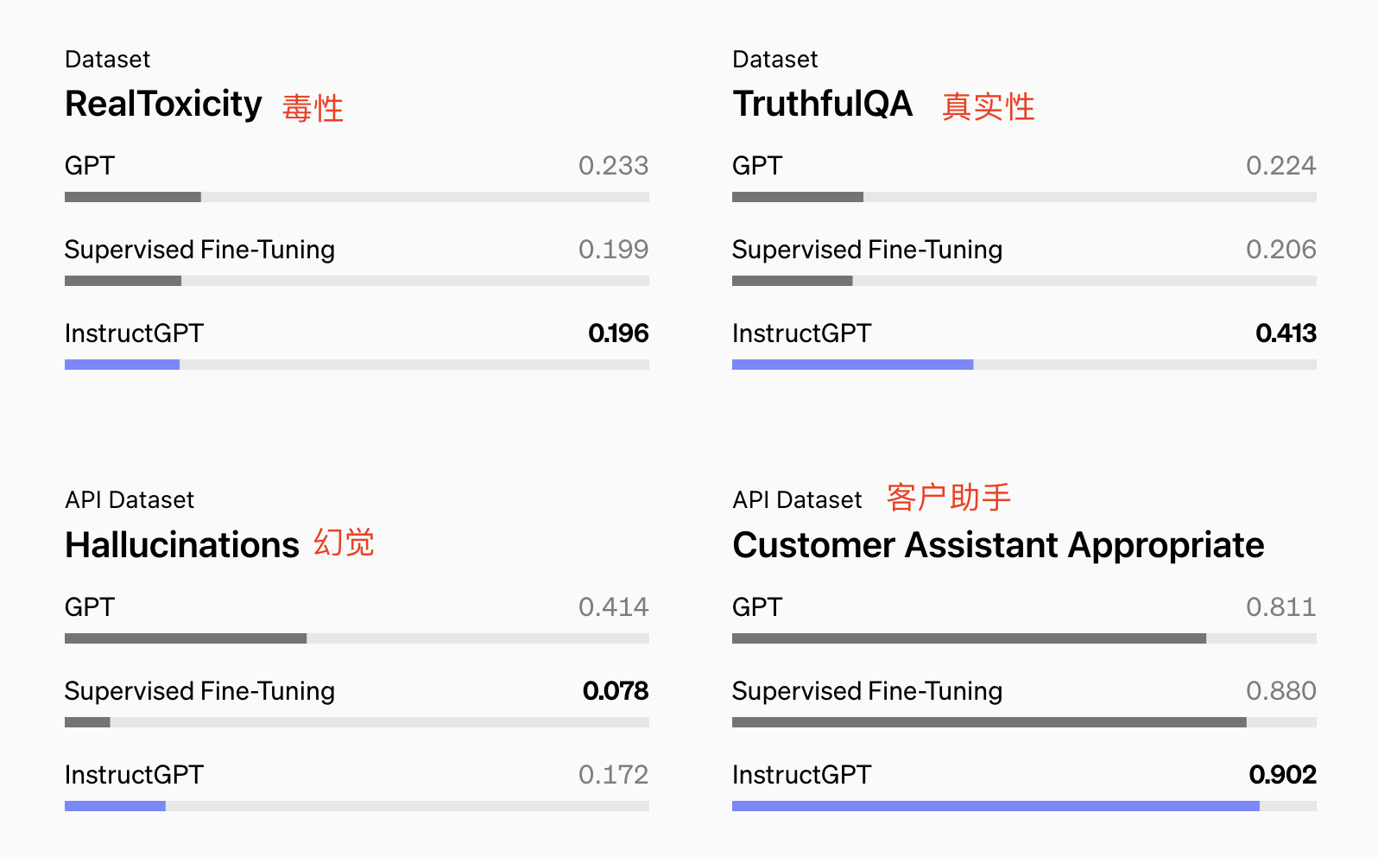Click the Supervised Fine-Tuning label under TruthfulQA

867,250
